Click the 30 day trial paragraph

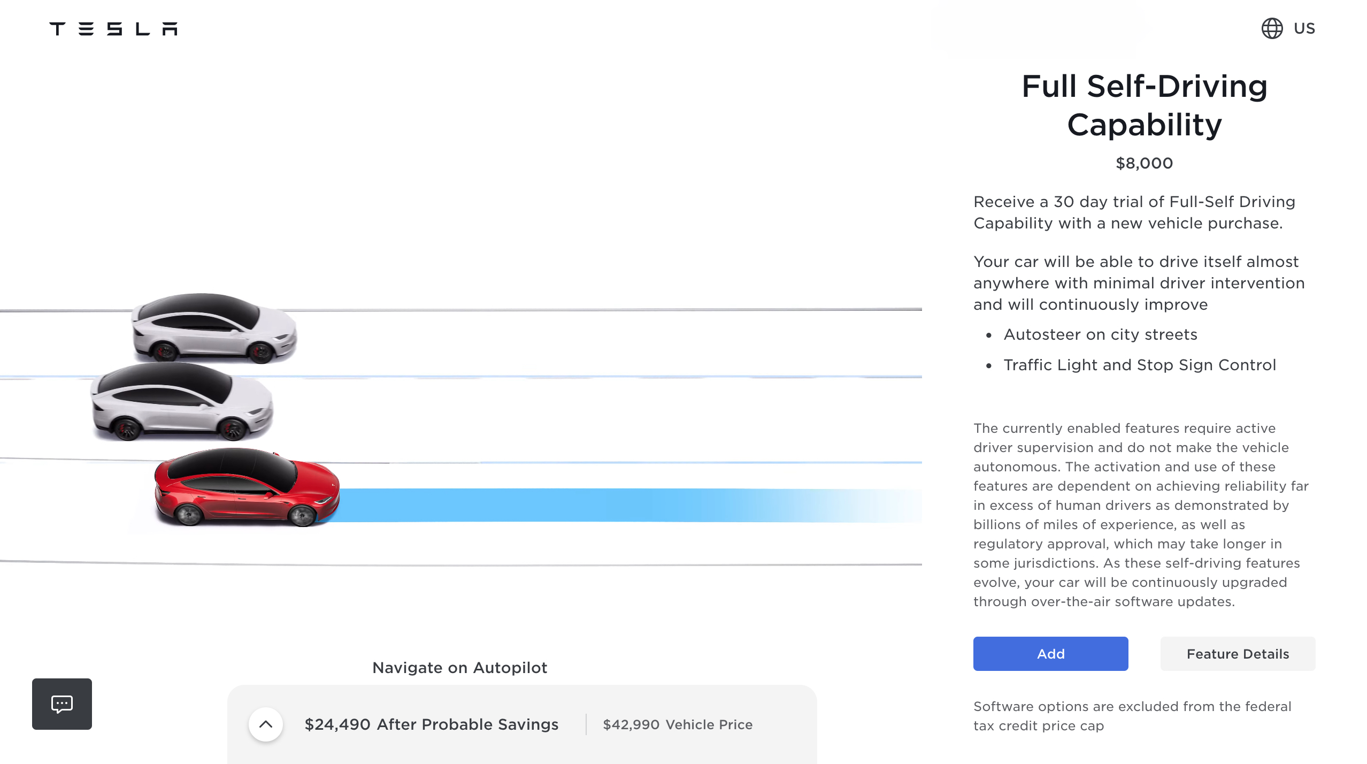click(x=1134, y=212)
